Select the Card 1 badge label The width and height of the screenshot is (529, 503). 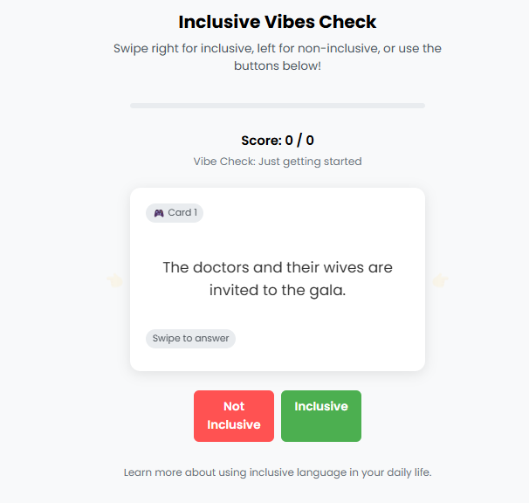[x=182, y=213]
